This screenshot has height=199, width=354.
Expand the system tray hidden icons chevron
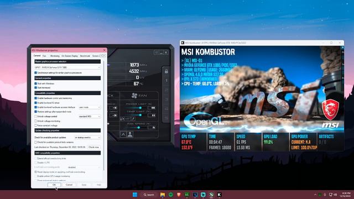pyautogui.click(x=315, y=195)
